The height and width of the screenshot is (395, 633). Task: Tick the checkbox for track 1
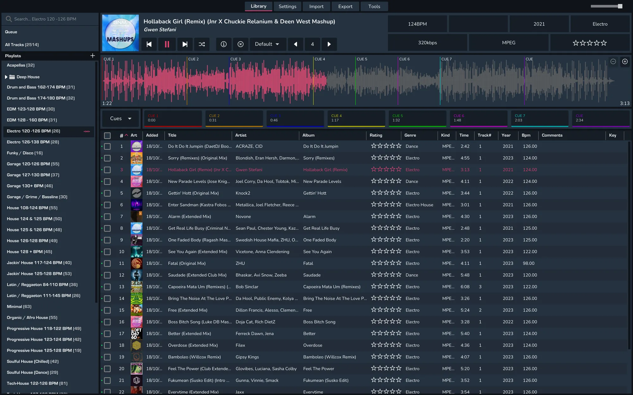click(x=107, y=146)
